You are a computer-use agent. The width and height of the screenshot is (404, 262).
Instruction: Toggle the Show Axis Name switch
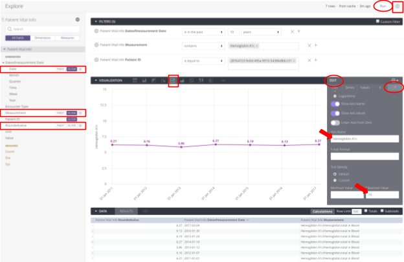335,103
